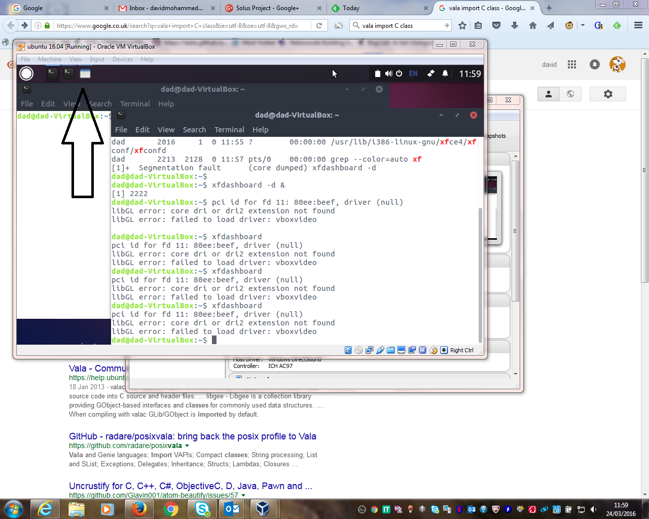Open Terminal menu in back terminal window
This screenshot has width=649, height=519.
[x=135, y=104]
